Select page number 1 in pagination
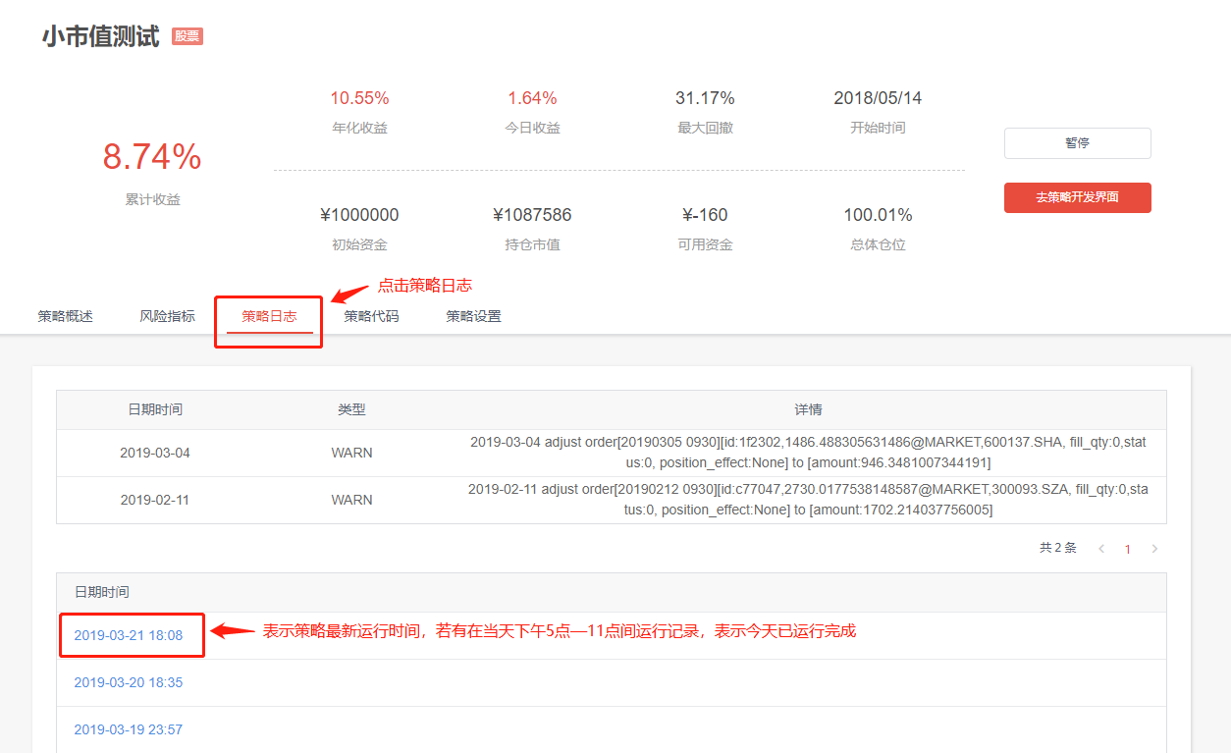1231x753 pixels. [1128, 550]
